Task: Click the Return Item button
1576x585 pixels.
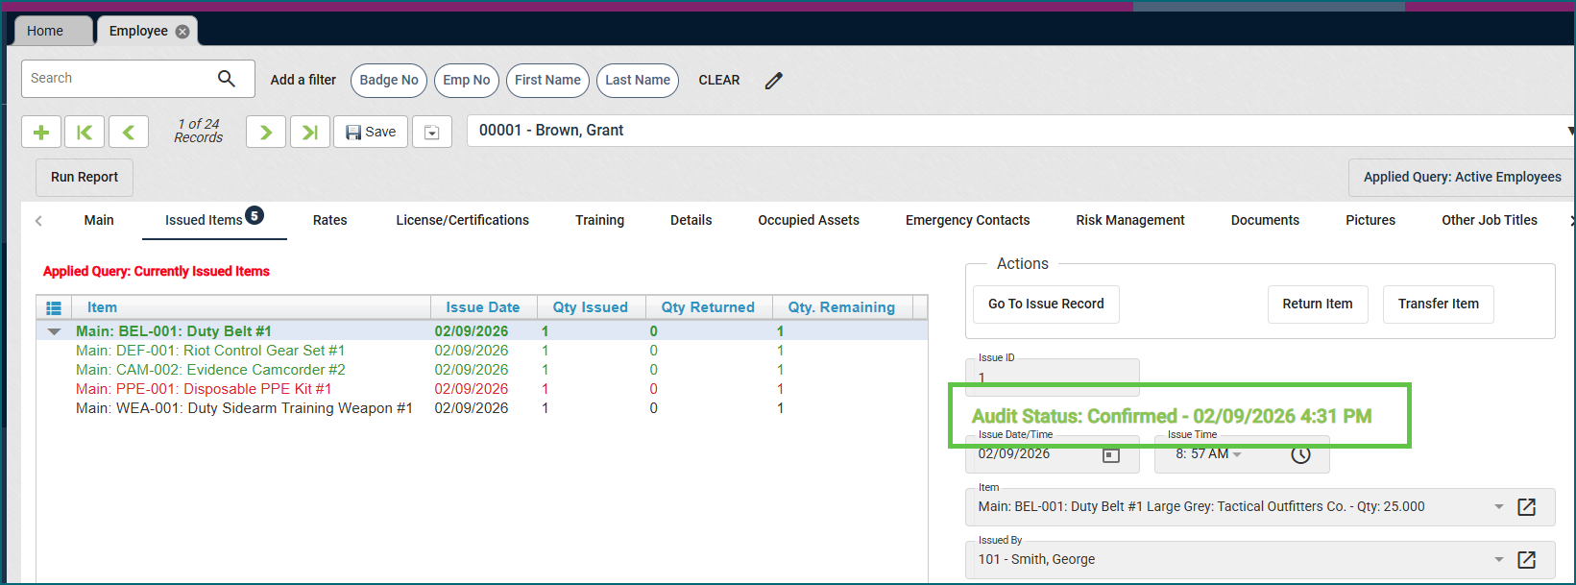Action: click(x=1317, y=305)
